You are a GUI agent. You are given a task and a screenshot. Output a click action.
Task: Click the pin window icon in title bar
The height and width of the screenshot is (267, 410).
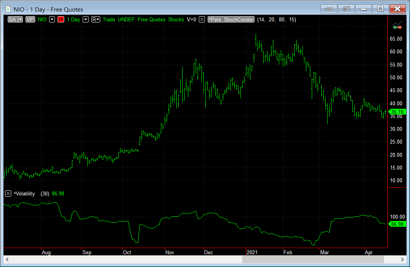[329, 9]
